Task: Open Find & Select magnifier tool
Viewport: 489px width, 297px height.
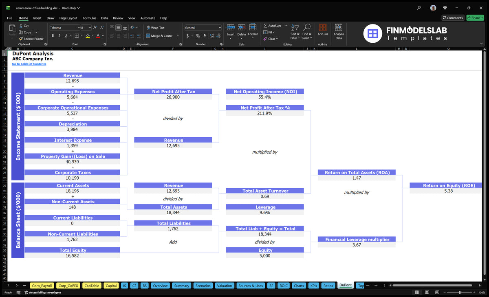Action: [307, 31]
